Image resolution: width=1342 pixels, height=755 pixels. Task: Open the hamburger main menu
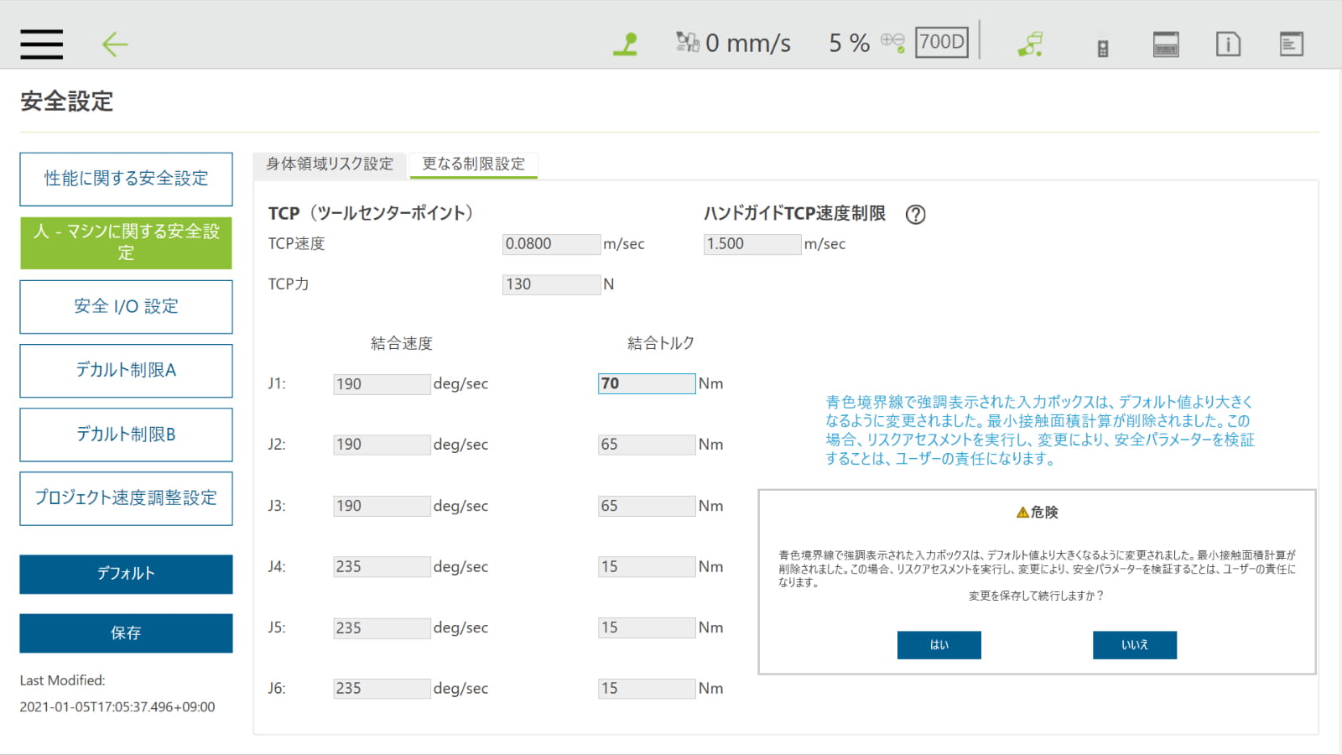[42, 44]
